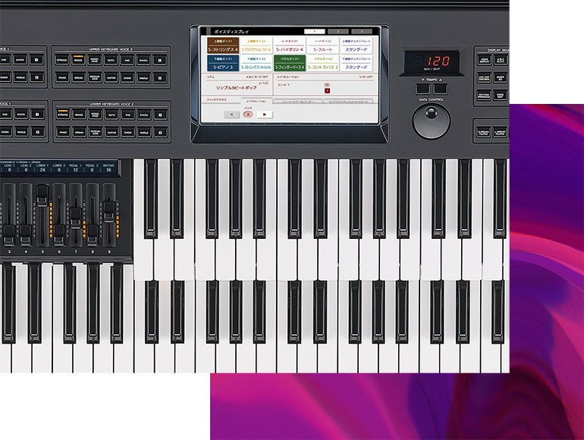Select CHOIR in Upper Keyboard Voice 2
Screen dimensions: 584x440
[x=127, y=77]
